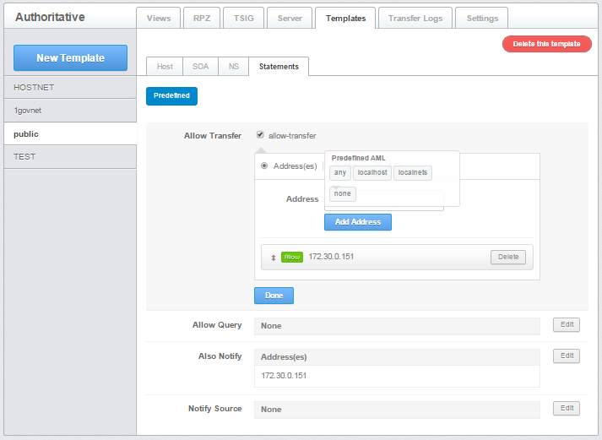The height and width of the screenshot is (440, 602).
Task: Expand Notify Source with its Edit button
Action: click(x=566, y=408)
